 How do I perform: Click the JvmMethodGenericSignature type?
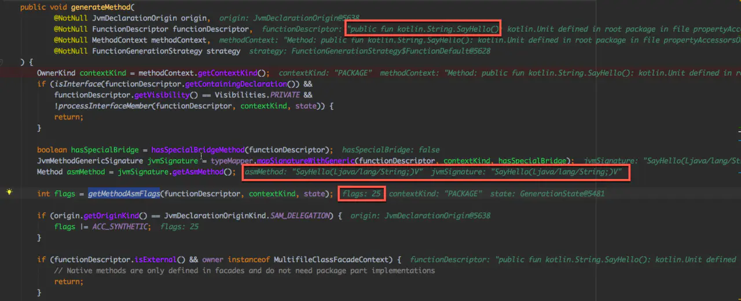coord(90,161)
